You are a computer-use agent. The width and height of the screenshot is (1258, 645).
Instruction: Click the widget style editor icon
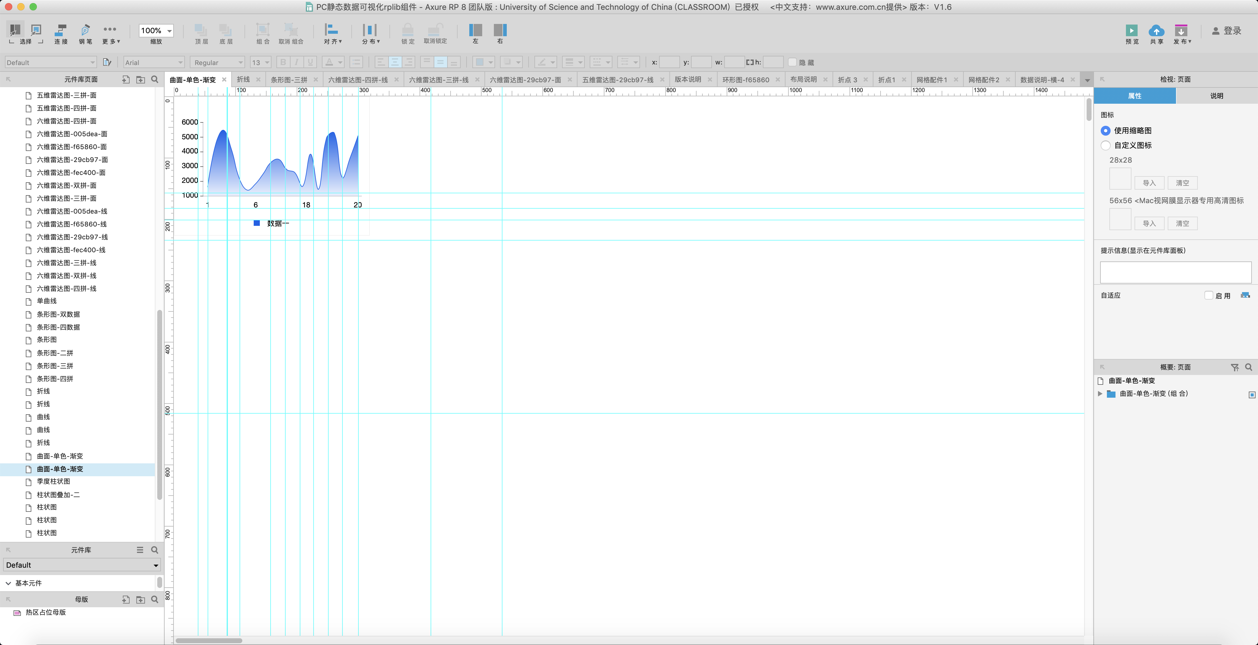[107, 63]
